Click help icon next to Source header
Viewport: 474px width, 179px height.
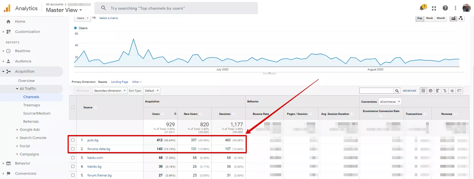coord(96,107)
